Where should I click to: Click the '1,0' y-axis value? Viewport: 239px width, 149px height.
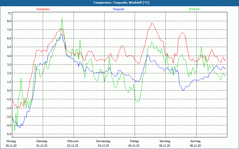[x=9, y=82]
